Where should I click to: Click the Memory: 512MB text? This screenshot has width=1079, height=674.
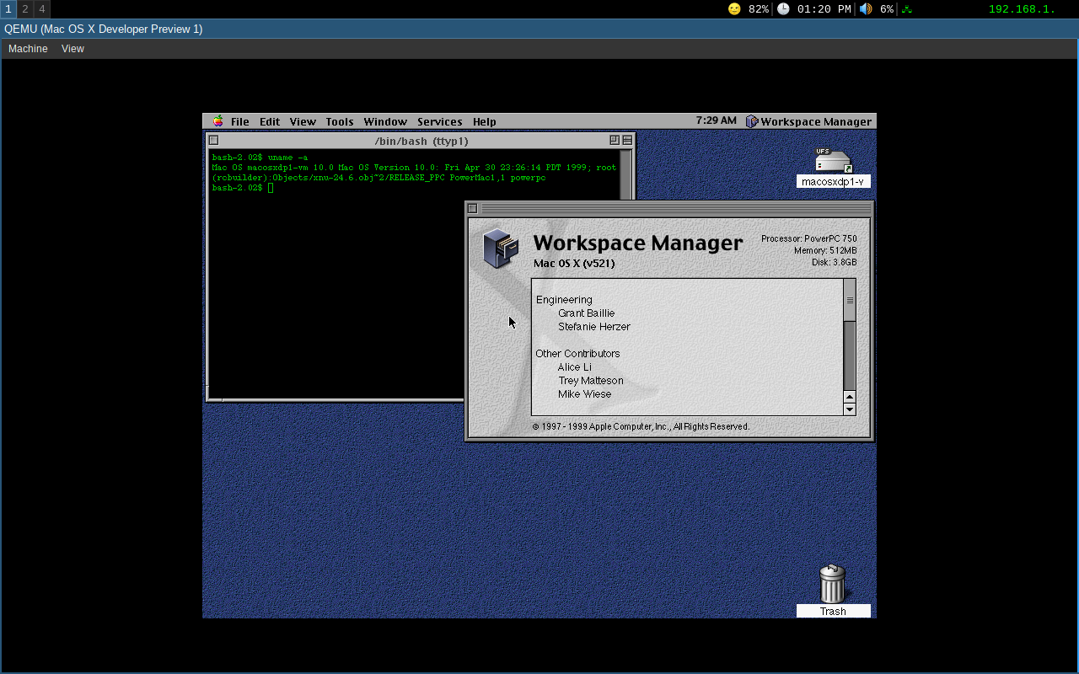coord(825,251)
